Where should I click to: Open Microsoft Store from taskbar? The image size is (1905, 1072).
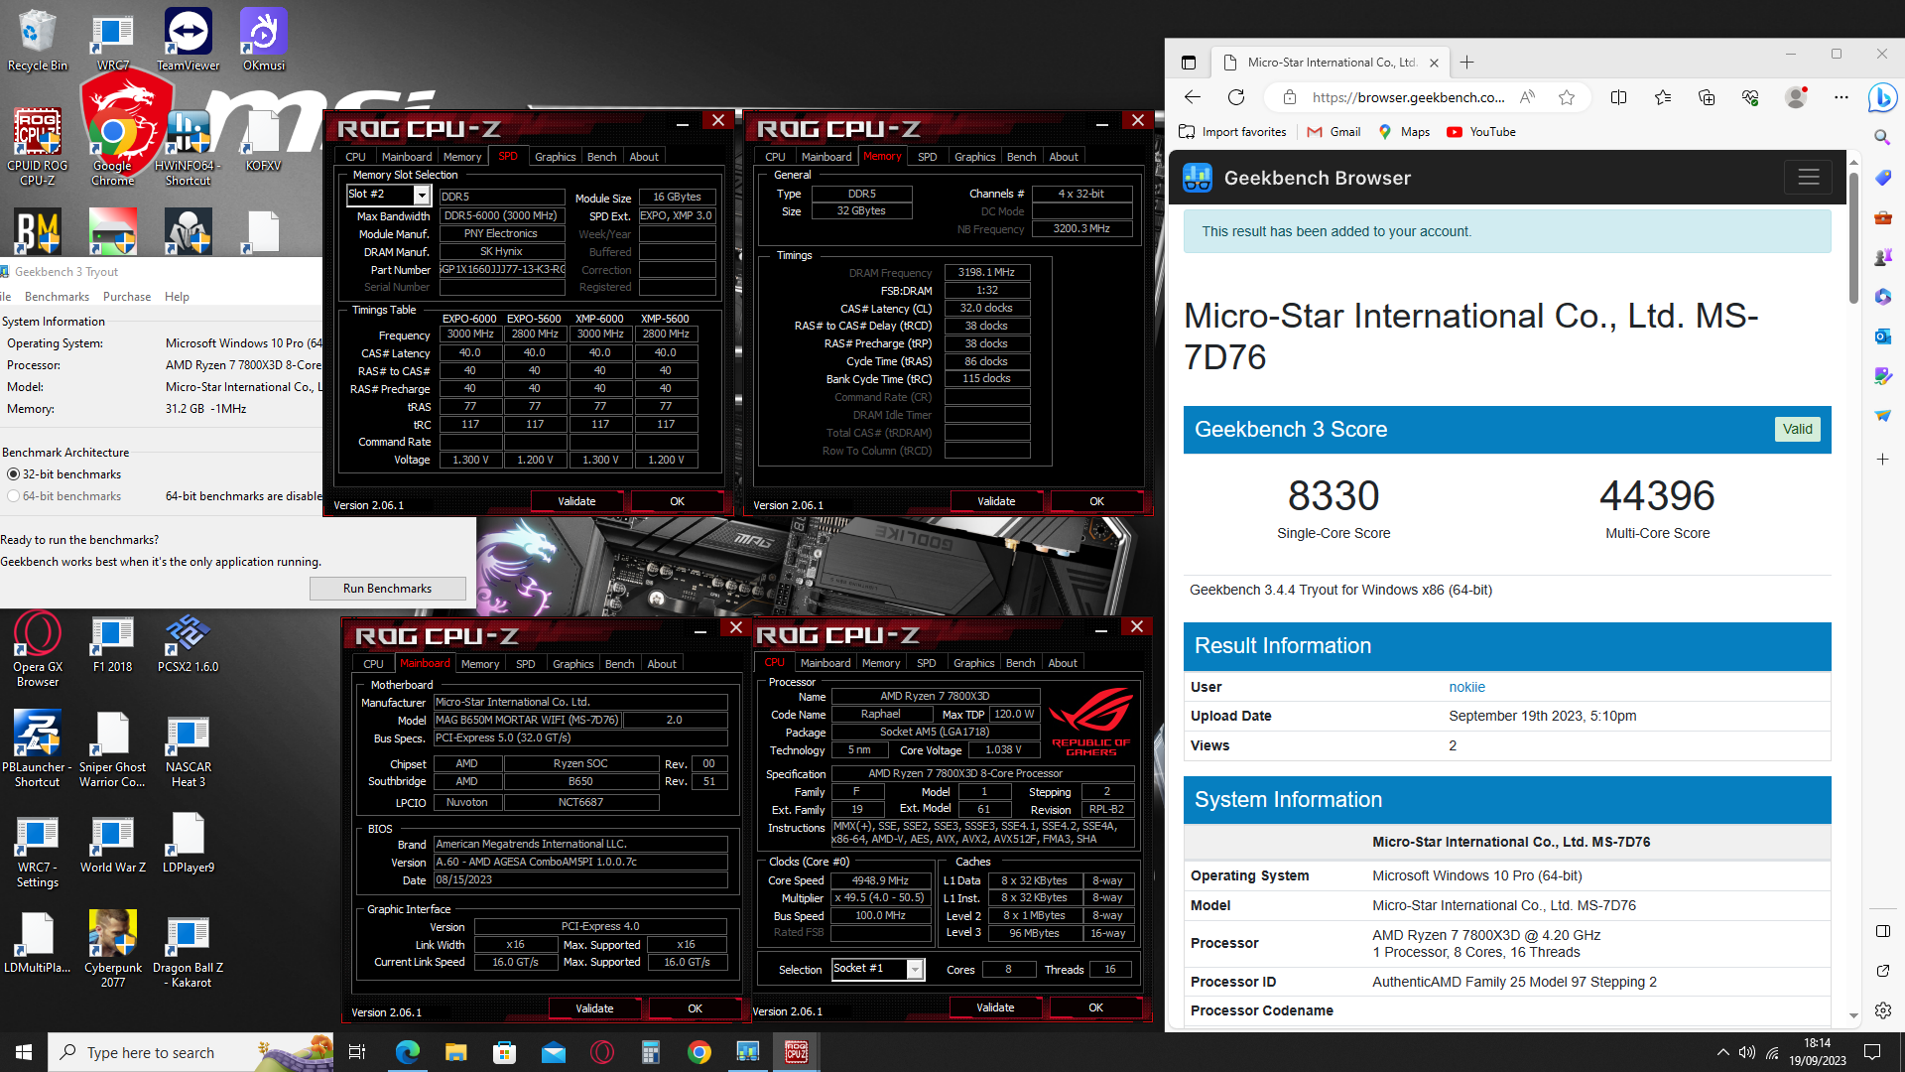[x=504, y=1052]
